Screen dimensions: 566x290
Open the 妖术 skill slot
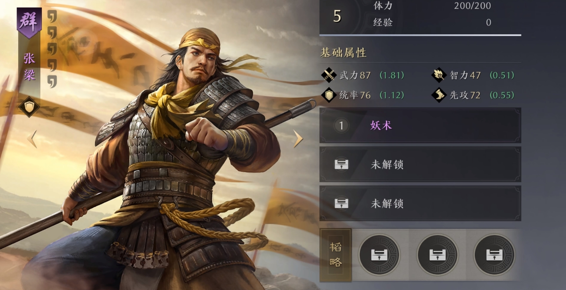[x=420, y=125]
